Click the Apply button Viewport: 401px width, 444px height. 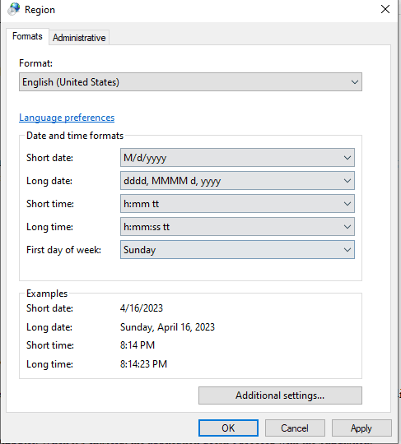click(x=361, y=428)
